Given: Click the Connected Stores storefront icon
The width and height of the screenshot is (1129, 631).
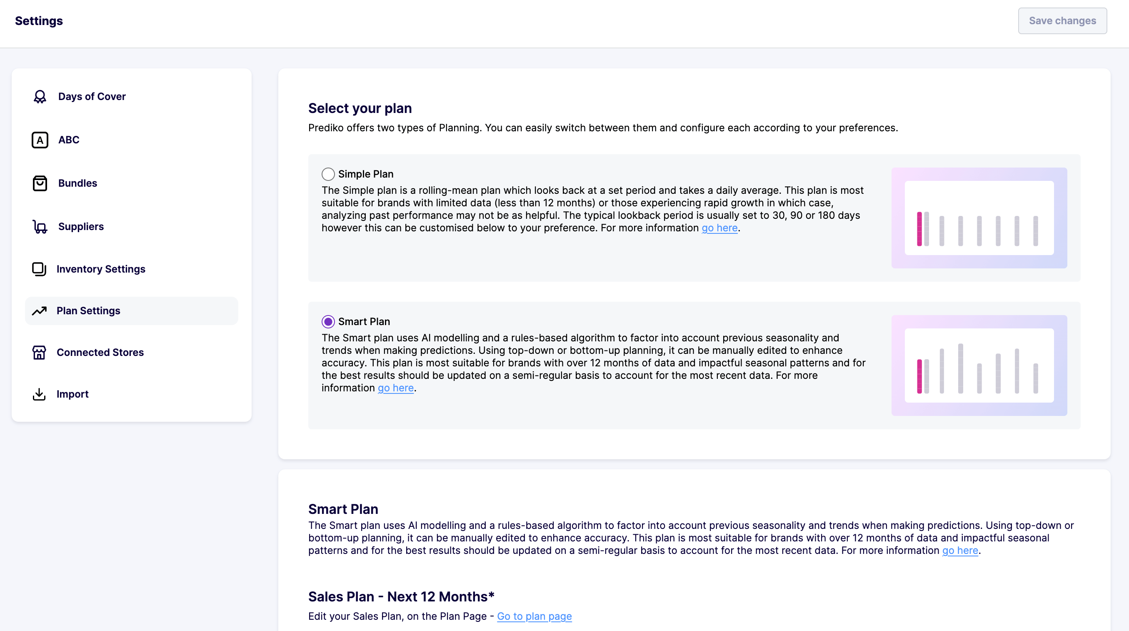Looking at the screenshot, I should [39, 353].
